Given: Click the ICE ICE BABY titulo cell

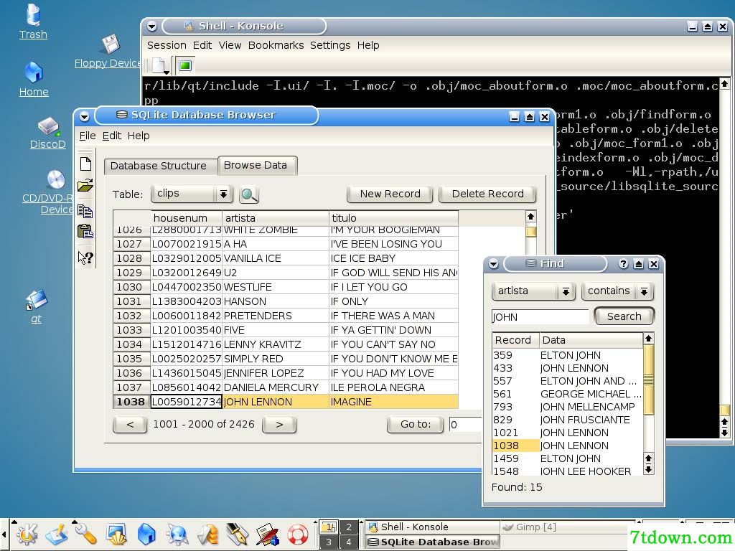Looking at the screenshot, I should pyautogui.click(x=394, y=258).
